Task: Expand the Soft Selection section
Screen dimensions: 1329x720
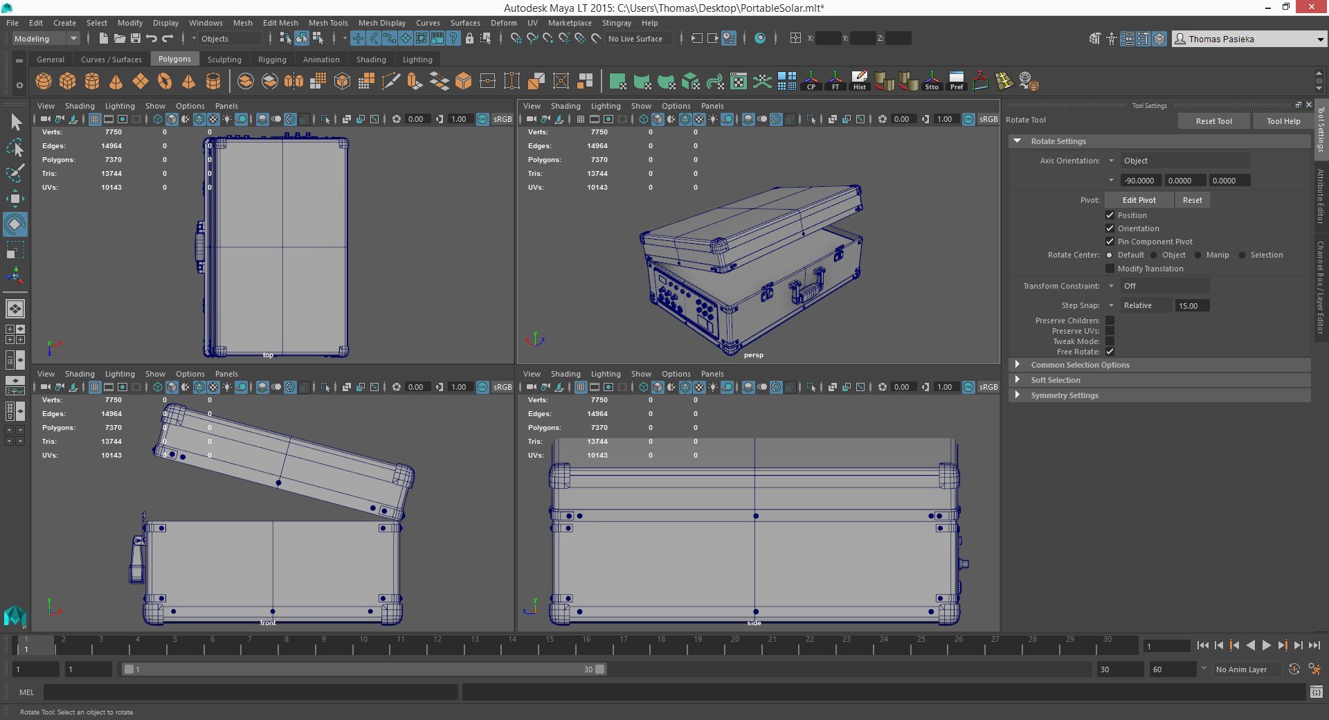Action: pyautogui.click(x=1055, y=380)
